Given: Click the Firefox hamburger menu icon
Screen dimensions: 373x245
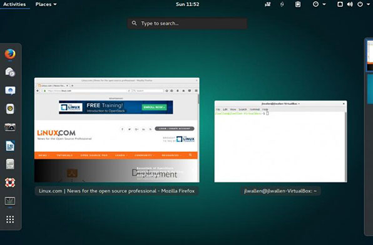Looking at the screenshot, I should (x=196, y=91).
